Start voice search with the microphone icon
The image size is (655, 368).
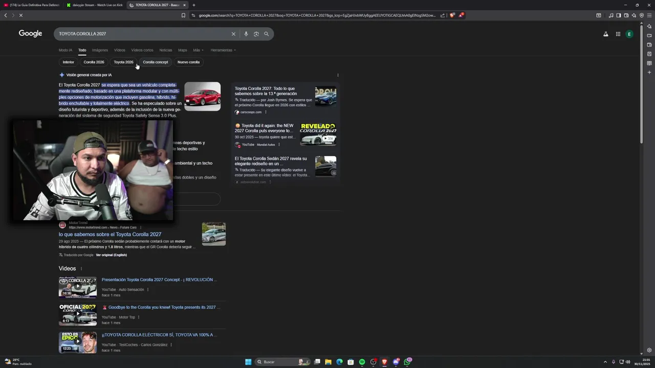[246, 34]
